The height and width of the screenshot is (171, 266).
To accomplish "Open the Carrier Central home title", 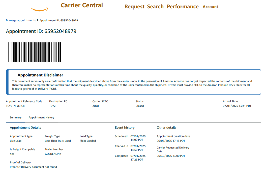I will pos(82,5).
